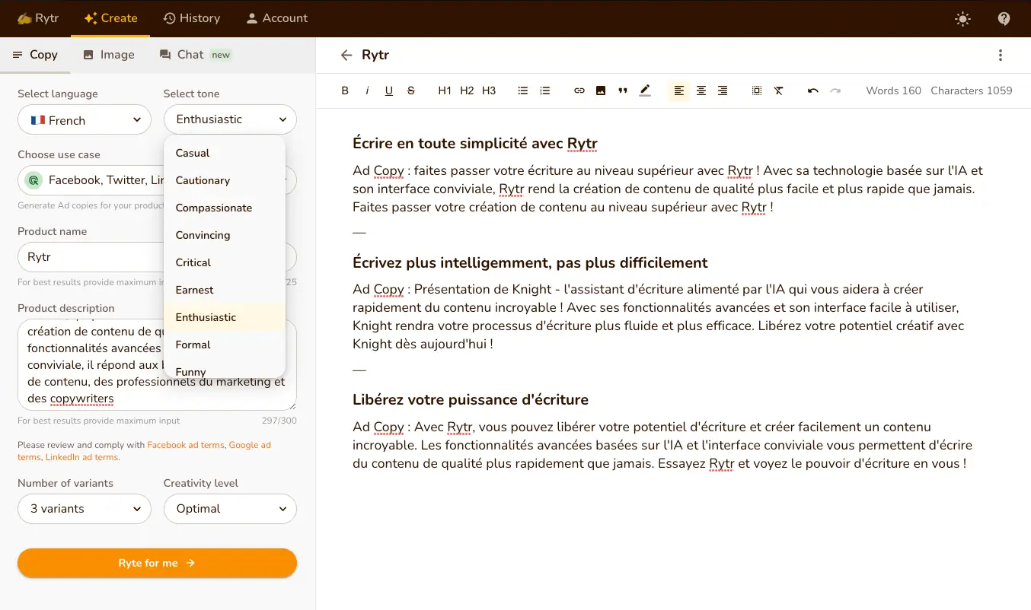Open the French language dropdown
The image size is (1031, 610).
85,119
